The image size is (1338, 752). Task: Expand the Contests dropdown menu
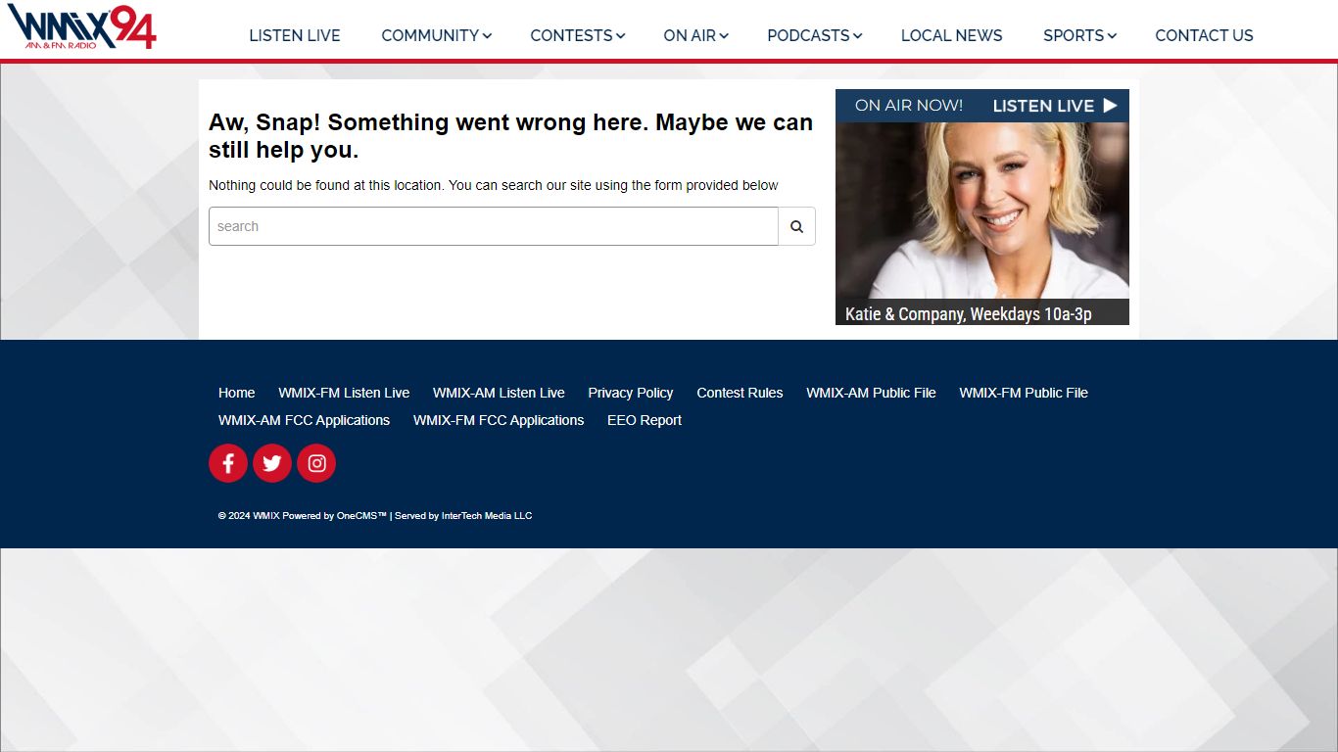[x=577, y=35]
